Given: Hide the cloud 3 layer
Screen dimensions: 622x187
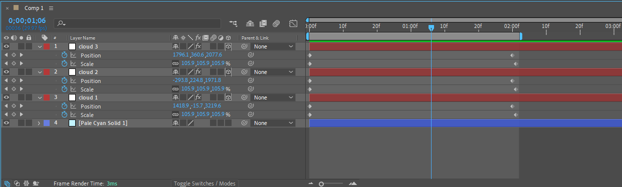Looking at the screenshot, I should 7,46.
